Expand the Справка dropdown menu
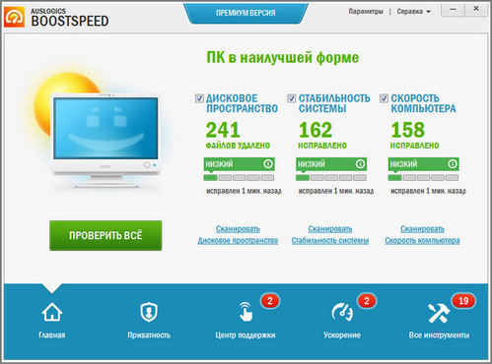 pos(414,12)
